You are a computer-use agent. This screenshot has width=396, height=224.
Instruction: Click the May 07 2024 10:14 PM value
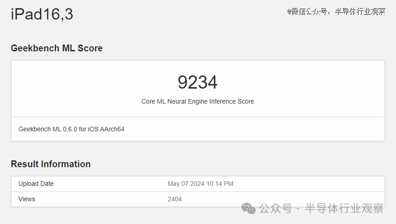point(200,184)
